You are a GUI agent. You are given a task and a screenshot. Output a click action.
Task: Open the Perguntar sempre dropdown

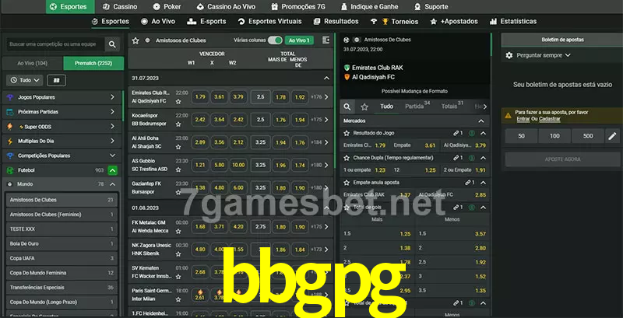(x=544, y=55)
